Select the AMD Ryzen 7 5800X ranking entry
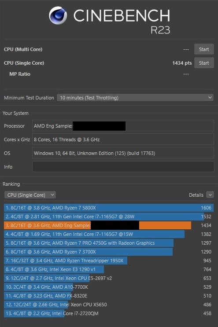Viewport: 218px width, 327px height. coord(109,208)
